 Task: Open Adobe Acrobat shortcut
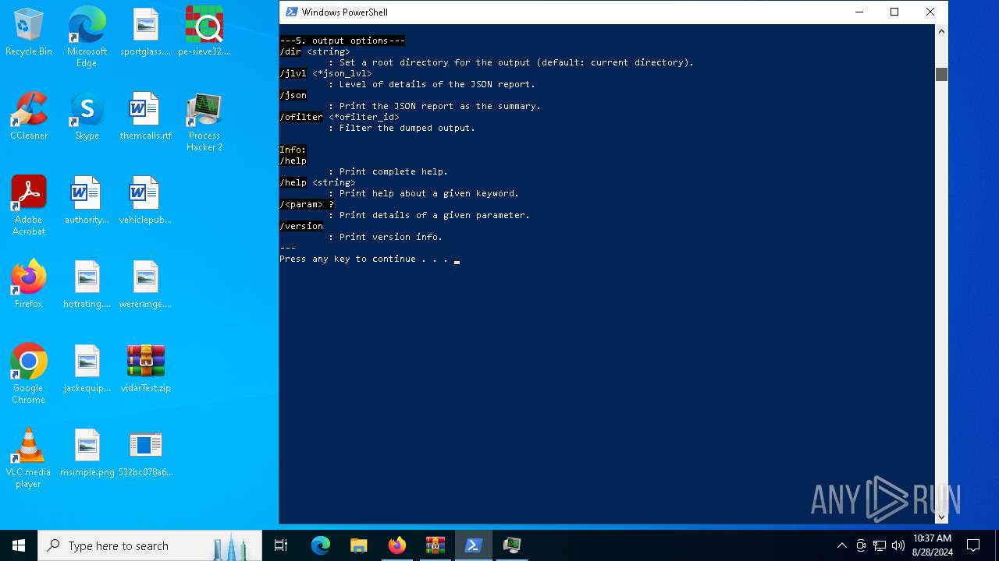[29, 206]
